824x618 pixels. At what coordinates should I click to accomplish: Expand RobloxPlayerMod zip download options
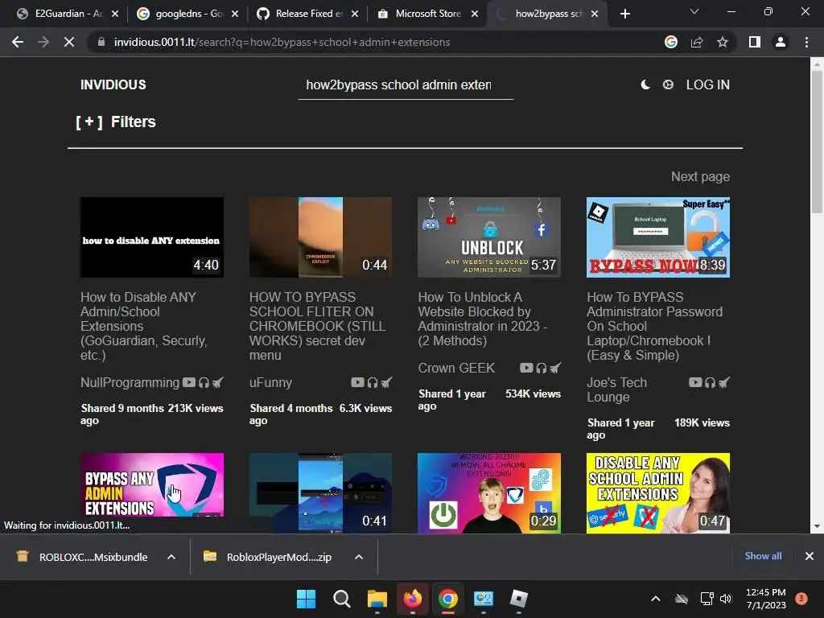359,557
